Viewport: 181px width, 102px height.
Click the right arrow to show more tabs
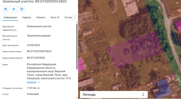(x=75, y=18)
